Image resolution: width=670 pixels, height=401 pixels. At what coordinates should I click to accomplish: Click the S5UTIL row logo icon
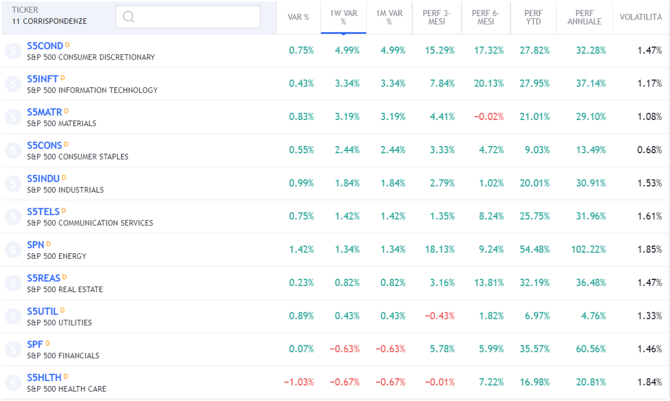(13, 316)
